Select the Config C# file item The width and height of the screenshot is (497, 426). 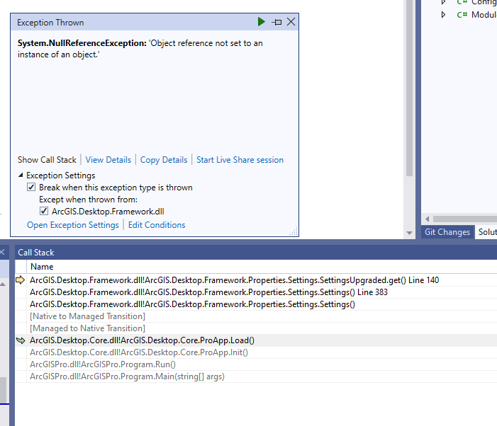[x=476, y=2]
